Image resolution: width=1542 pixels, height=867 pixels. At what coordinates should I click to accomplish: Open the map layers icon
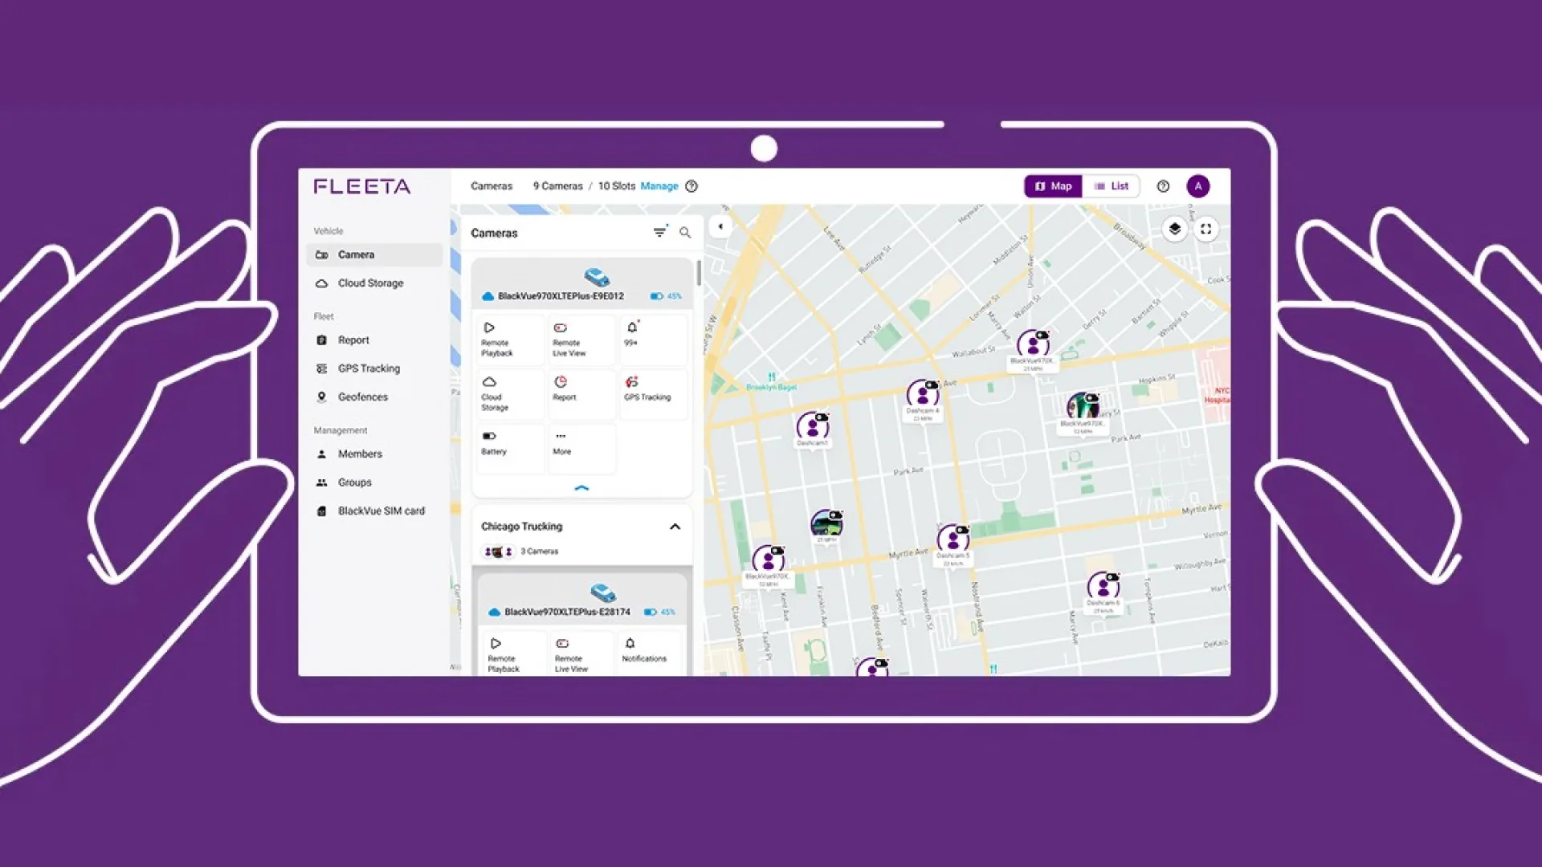click(1175, 229)
